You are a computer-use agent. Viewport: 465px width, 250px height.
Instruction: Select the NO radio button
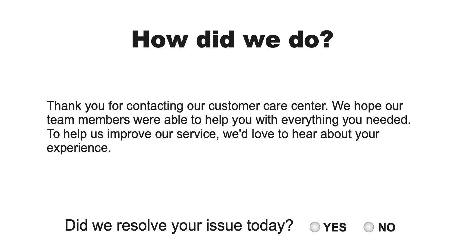click(368, 227)
